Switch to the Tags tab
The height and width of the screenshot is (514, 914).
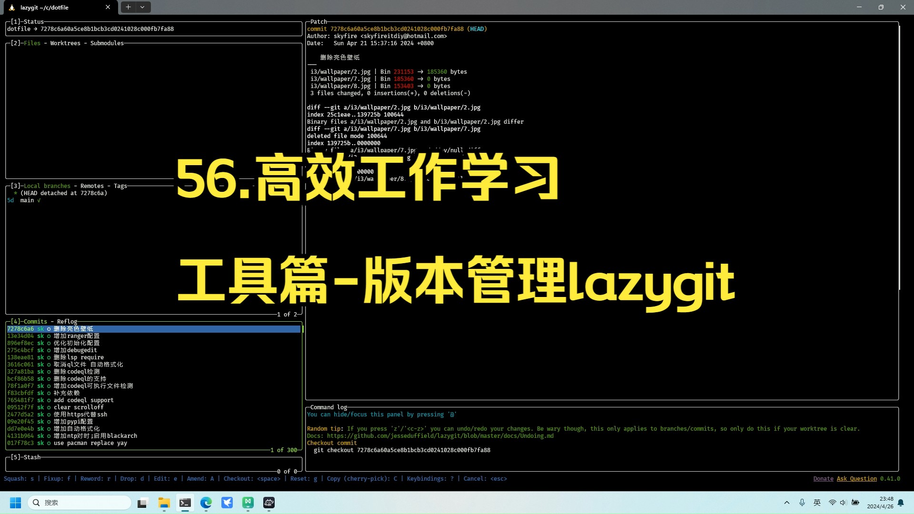point(120,186)
